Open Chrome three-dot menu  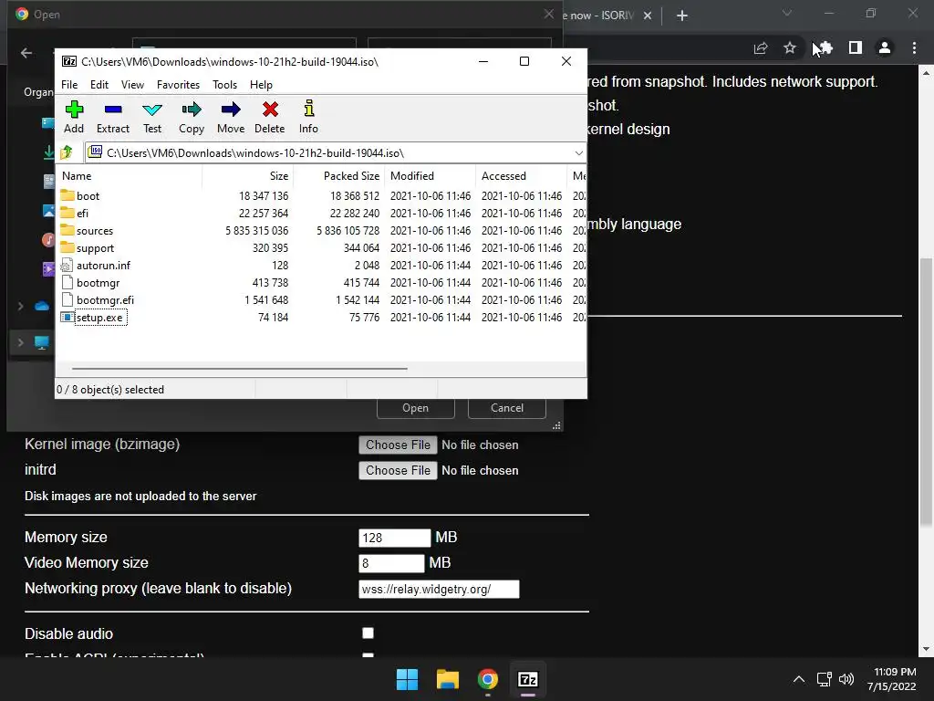tap(914, 47)
